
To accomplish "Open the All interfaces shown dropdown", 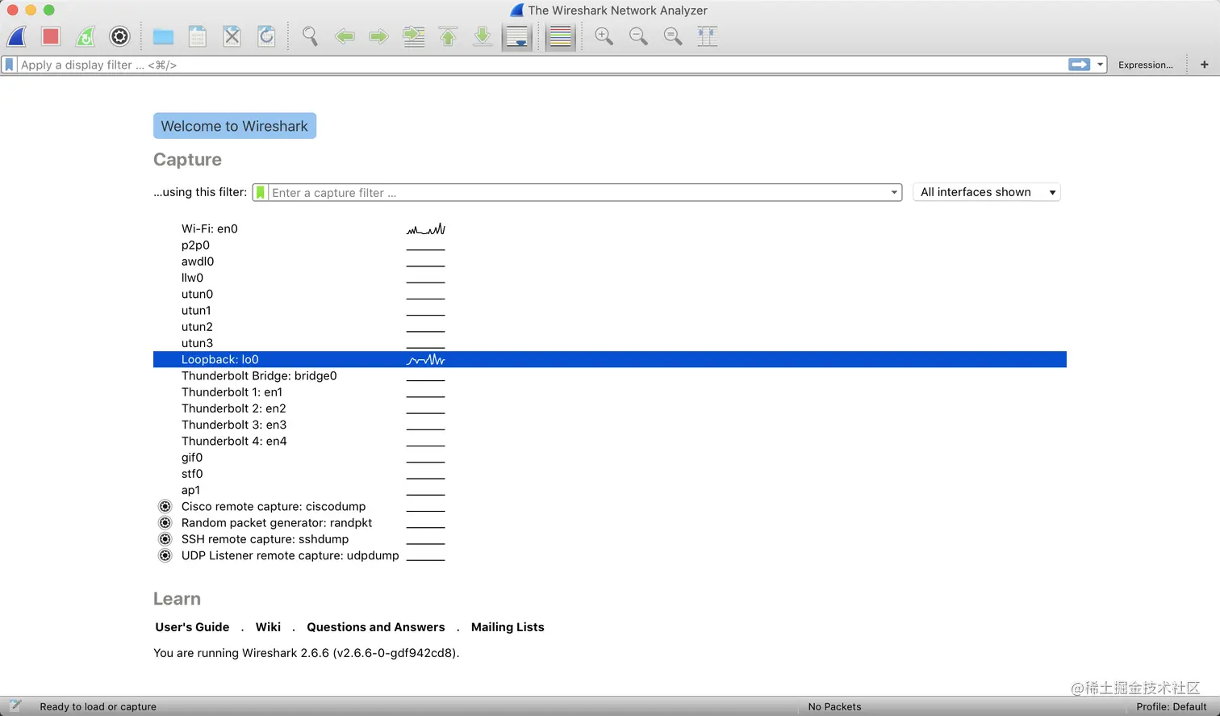I will click(986, 192).
